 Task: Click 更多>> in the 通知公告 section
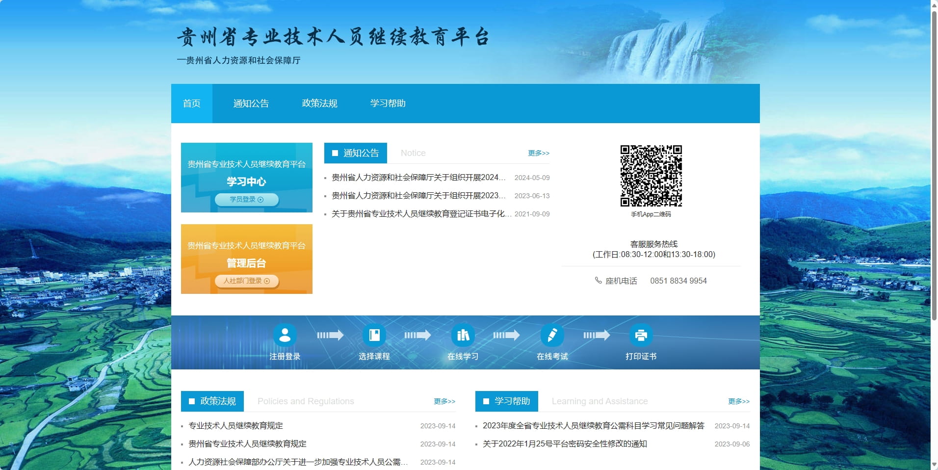[x=539, y=153]
